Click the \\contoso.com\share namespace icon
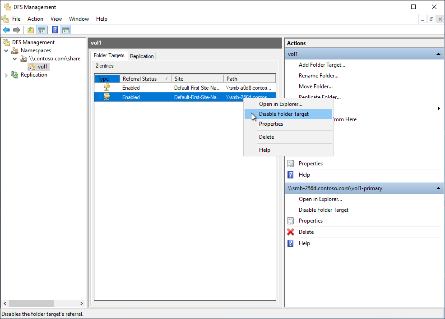This screenshot has width=445, height=319. [23, 59]
